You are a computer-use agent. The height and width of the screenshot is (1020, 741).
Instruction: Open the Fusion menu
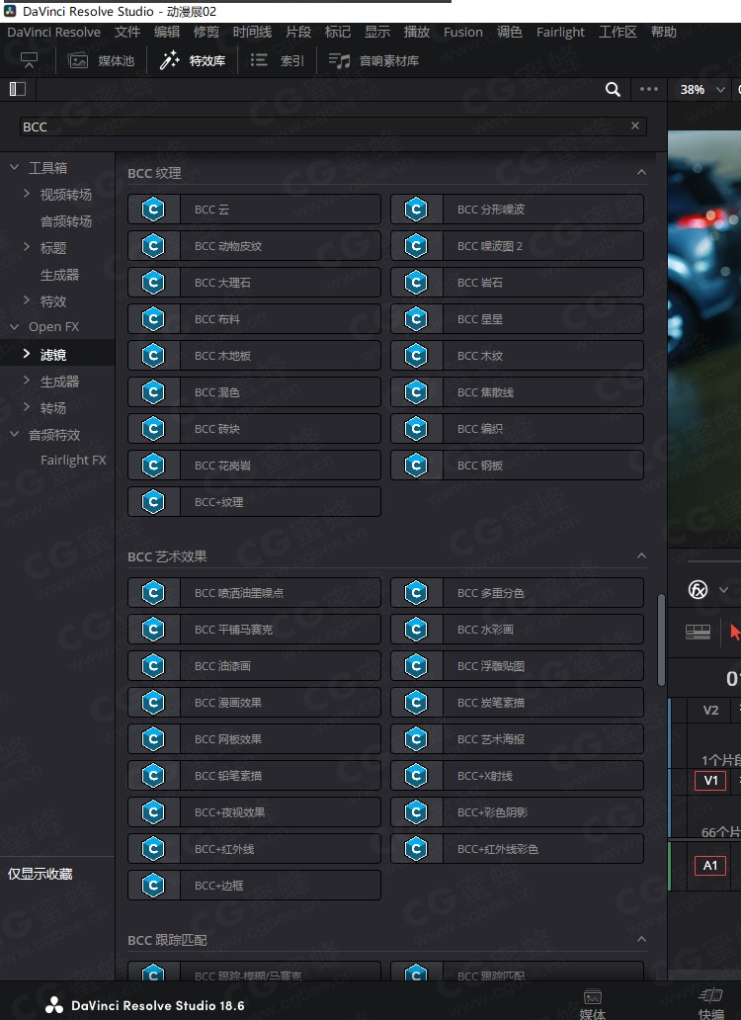click(462, 32)
